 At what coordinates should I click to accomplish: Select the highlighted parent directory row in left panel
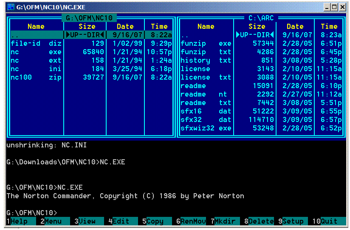91,35
